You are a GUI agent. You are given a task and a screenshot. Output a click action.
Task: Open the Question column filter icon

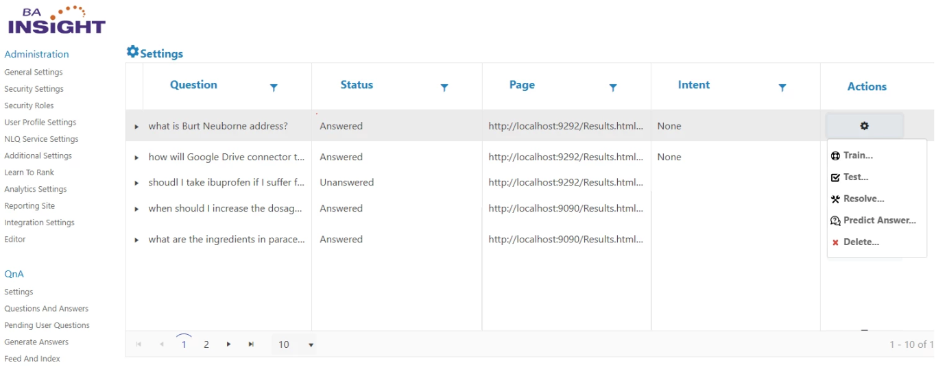click(274, 88)
